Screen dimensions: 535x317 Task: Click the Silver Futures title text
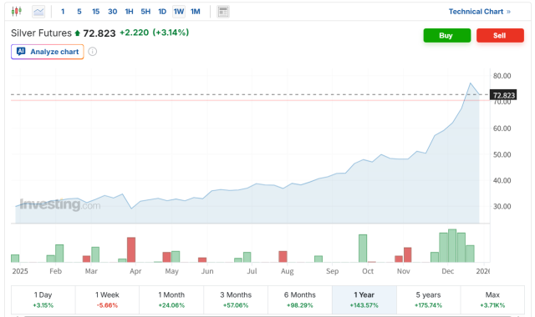(x=41, y=33)
